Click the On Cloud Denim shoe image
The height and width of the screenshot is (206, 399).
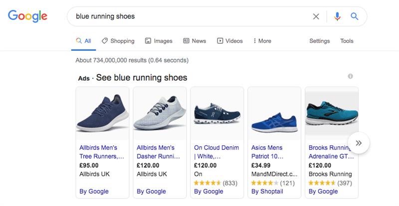[217, 113]
